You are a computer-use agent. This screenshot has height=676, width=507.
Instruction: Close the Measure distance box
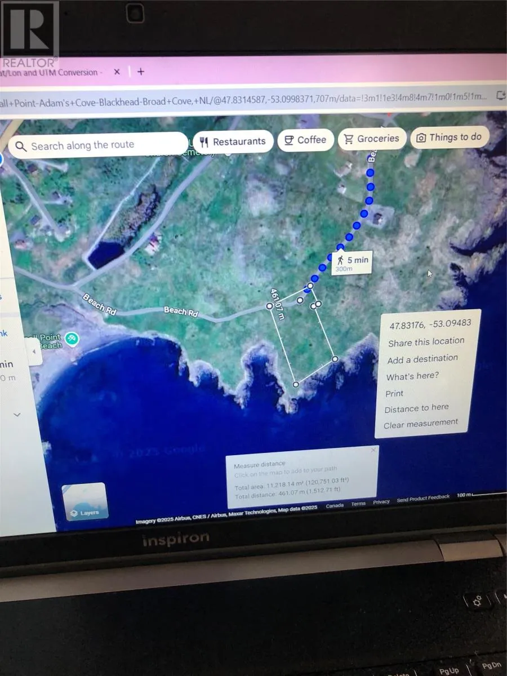[373, 450]
